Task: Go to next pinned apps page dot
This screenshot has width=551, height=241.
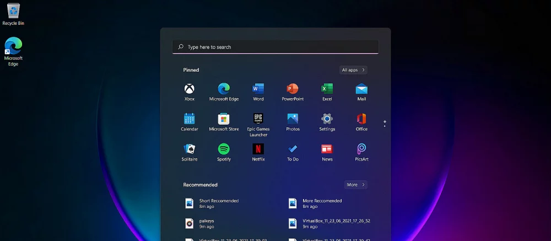Action: coord(385,126)
